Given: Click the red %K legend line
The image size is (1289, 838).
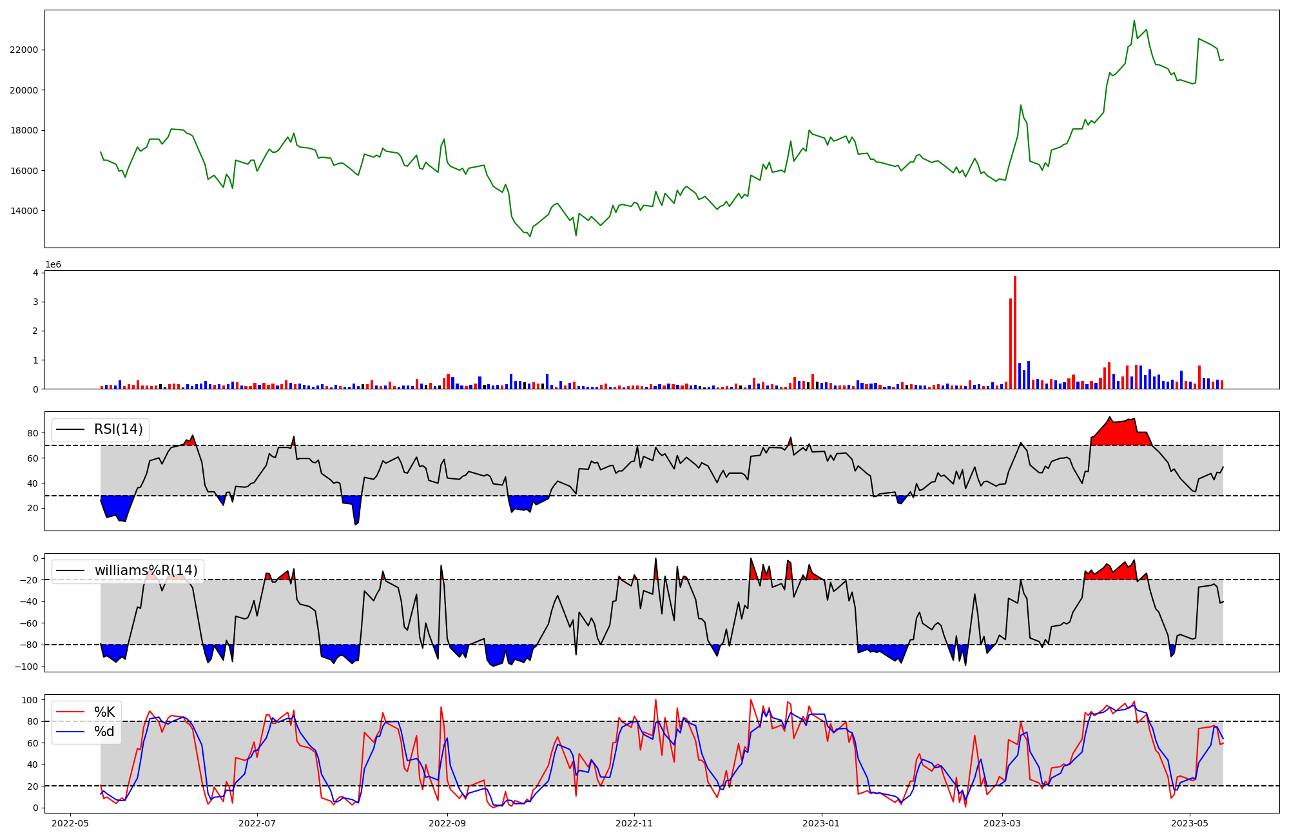Looking at the screenshot, I should click(x=70, y=712).
